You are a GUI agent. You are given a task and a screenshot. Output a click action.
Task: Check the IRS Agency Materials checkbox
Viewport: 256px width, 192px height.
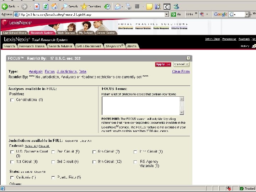tap(135, 162)
